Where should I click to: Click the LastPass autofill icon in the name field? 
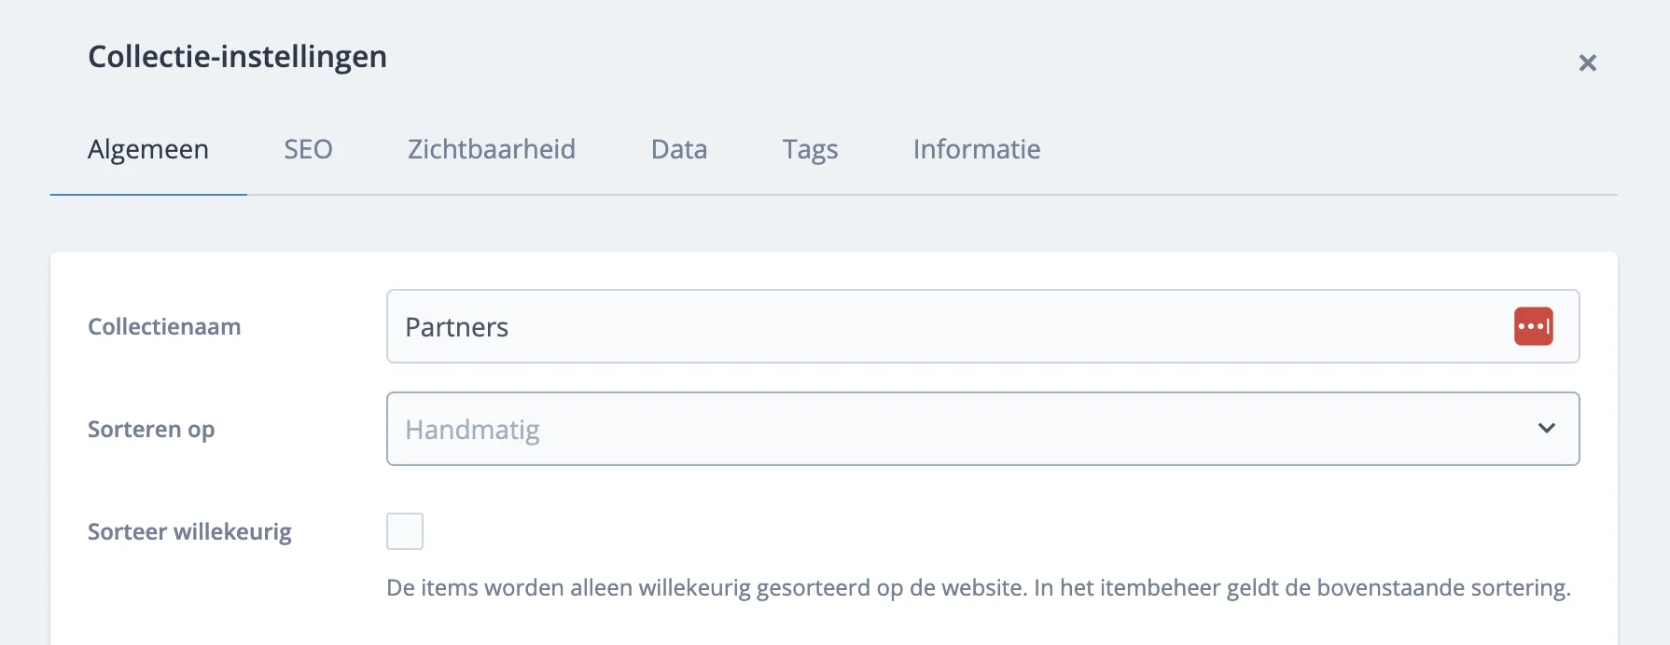(1535, 326)
